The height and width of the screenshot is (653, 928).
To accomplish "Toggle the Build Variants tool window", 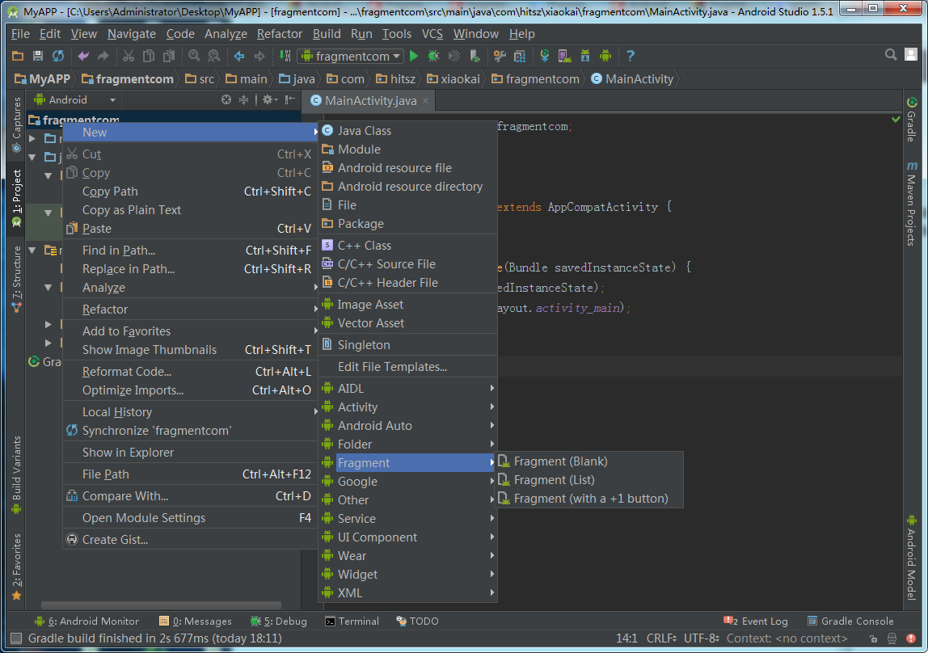I will click(x=16, y=474).
